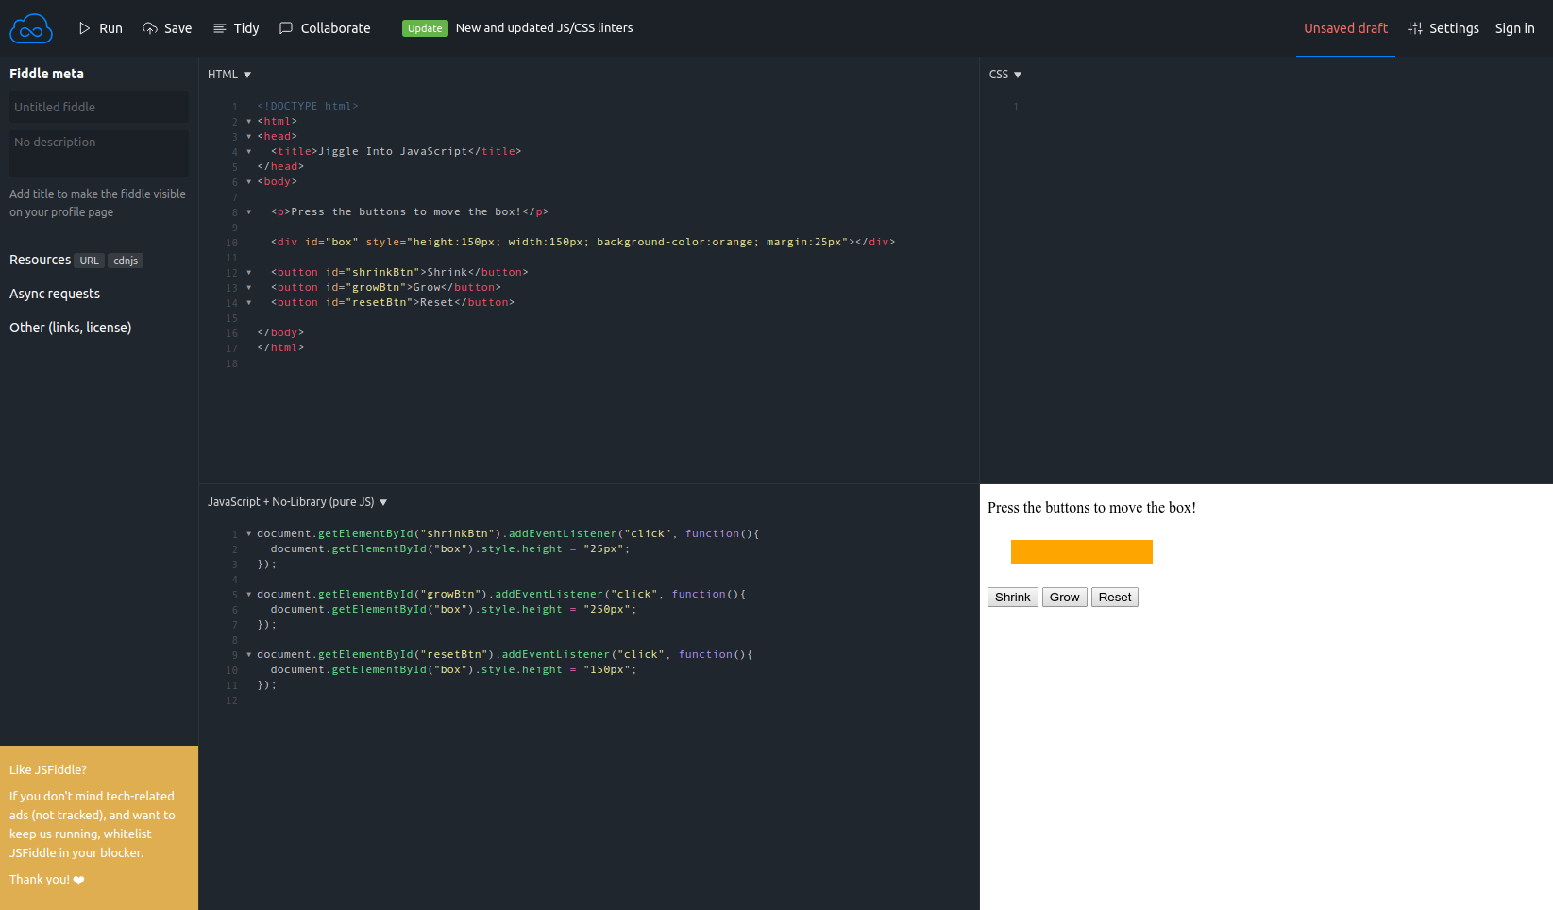Switch to the URL resources tab
1553x910 pixels.
[89, 261]
